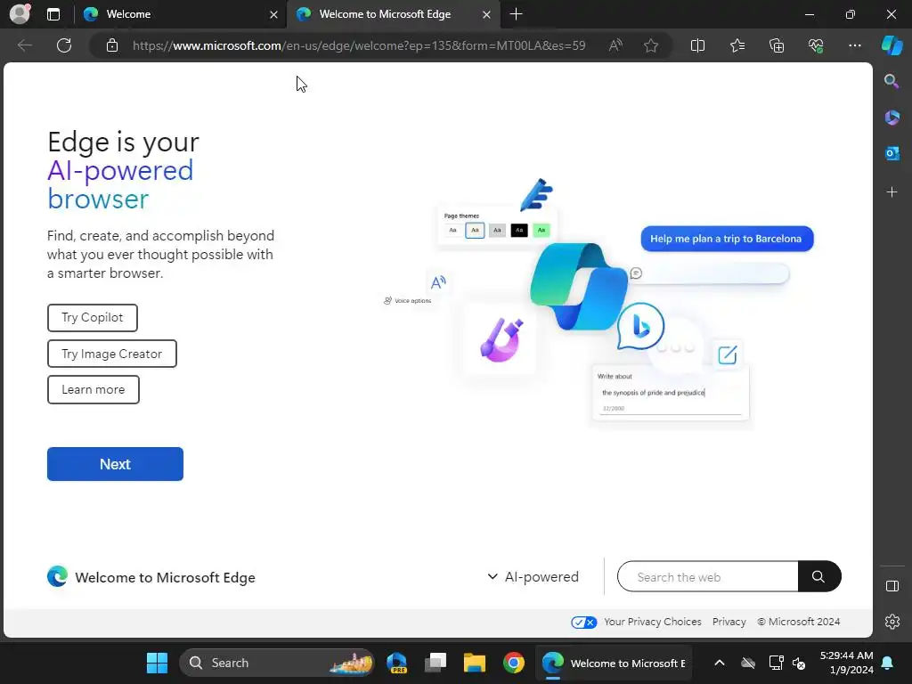Show hidden system tray icons
Viewport: 912px width, 684px height.
coord(720,663)
